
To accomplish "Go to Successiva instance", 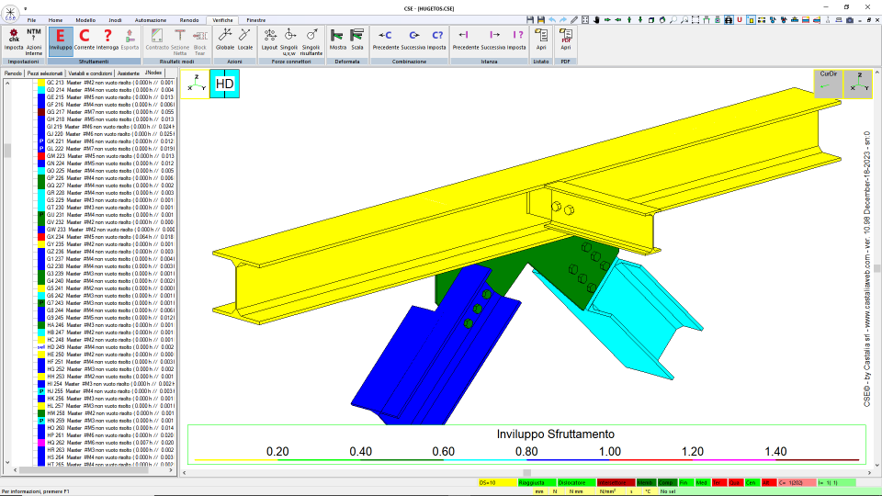I will 493,39.
